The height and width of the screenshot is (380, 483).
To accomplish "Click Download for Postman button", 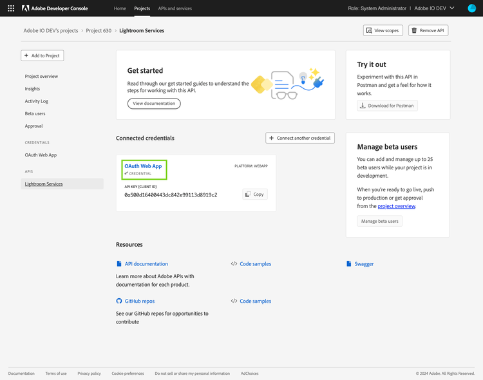I will (x=387, y=106).
